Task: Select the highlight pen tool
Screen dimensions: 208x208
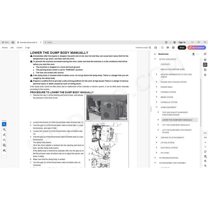Action: 4,135
